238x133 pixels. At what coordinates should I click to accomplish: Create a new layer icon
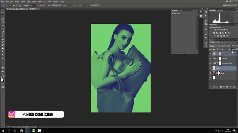pyautogui.click(x=231, y=87)
